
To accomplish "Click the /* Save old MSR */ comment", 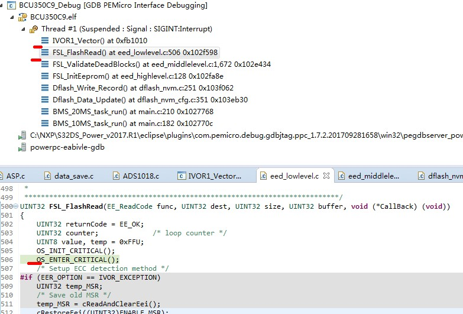I will (73, 295).
